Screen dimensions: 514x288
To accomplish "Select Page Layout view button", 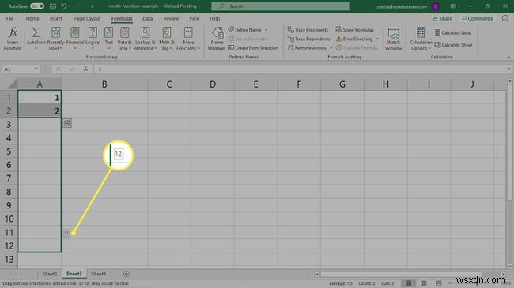I will 424,283.
